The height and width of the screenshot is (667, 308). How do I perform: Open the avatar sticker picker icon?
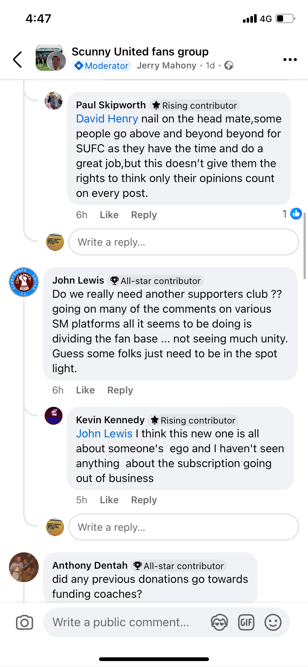(x=219, y=622)
